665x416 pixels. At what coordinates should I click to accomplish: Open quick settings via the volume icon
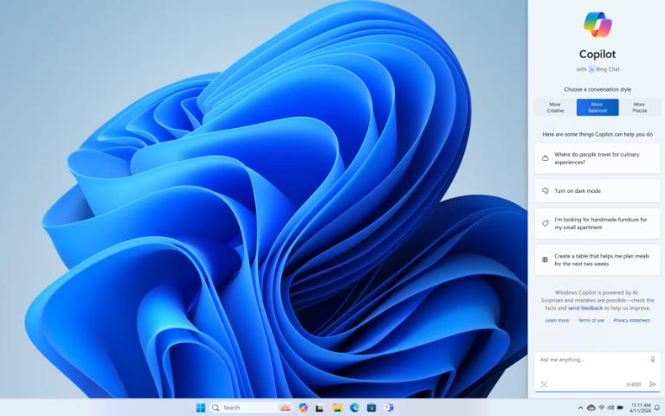611,407
